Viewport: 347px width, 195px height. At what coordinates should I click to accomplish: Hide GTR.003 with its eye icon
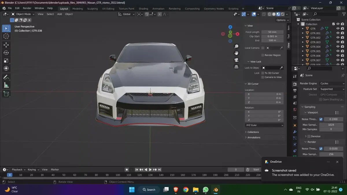(x=338, y=42)
